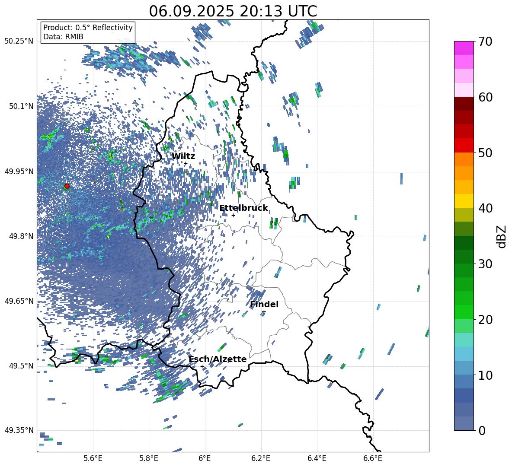Viewport: 512px width, 467px height.
Task: Click the 6.2°E longitude tick label
Action: (x=261, y=458)
